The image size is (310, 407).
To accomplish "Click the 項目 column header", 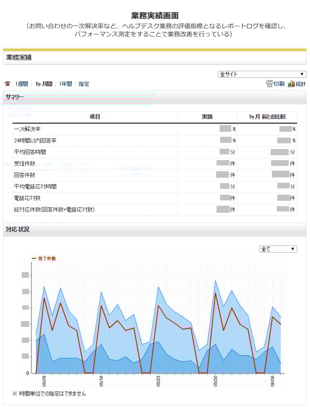I will tap(95, 117).
